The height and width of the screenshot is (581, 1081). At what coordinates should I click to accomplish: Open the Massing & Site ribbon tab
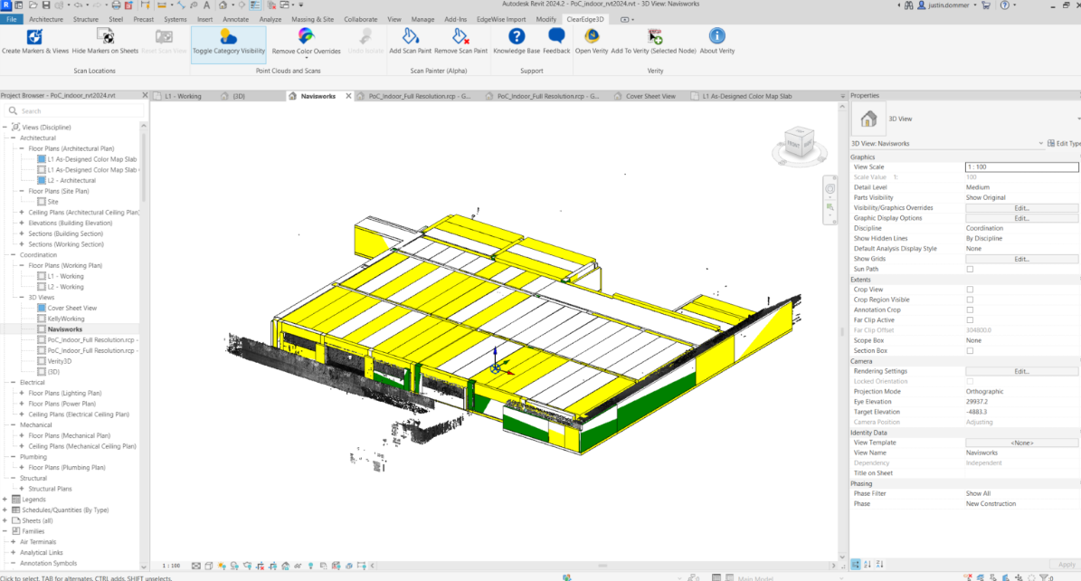click(312, 19)
